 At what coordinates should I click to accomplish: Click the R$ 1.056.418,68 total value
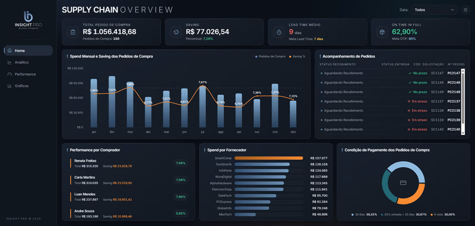pos(109,32)
